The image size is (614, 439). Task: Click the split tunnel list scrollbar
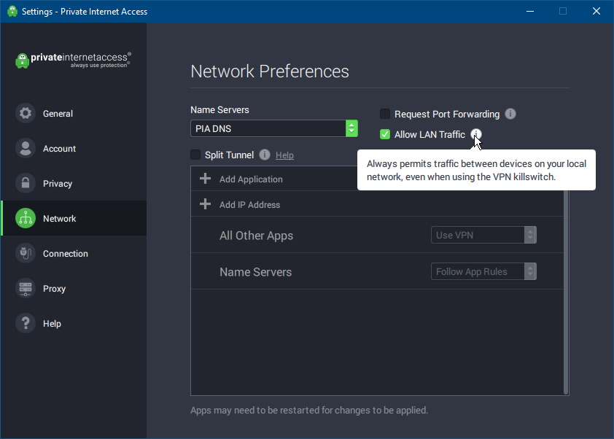coord(566,292)
